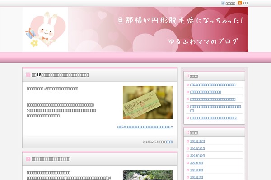This screenshot has width=271, height=180.
Task: Open the 2013 08 monthly archive
Action: [x=196, y=170]
